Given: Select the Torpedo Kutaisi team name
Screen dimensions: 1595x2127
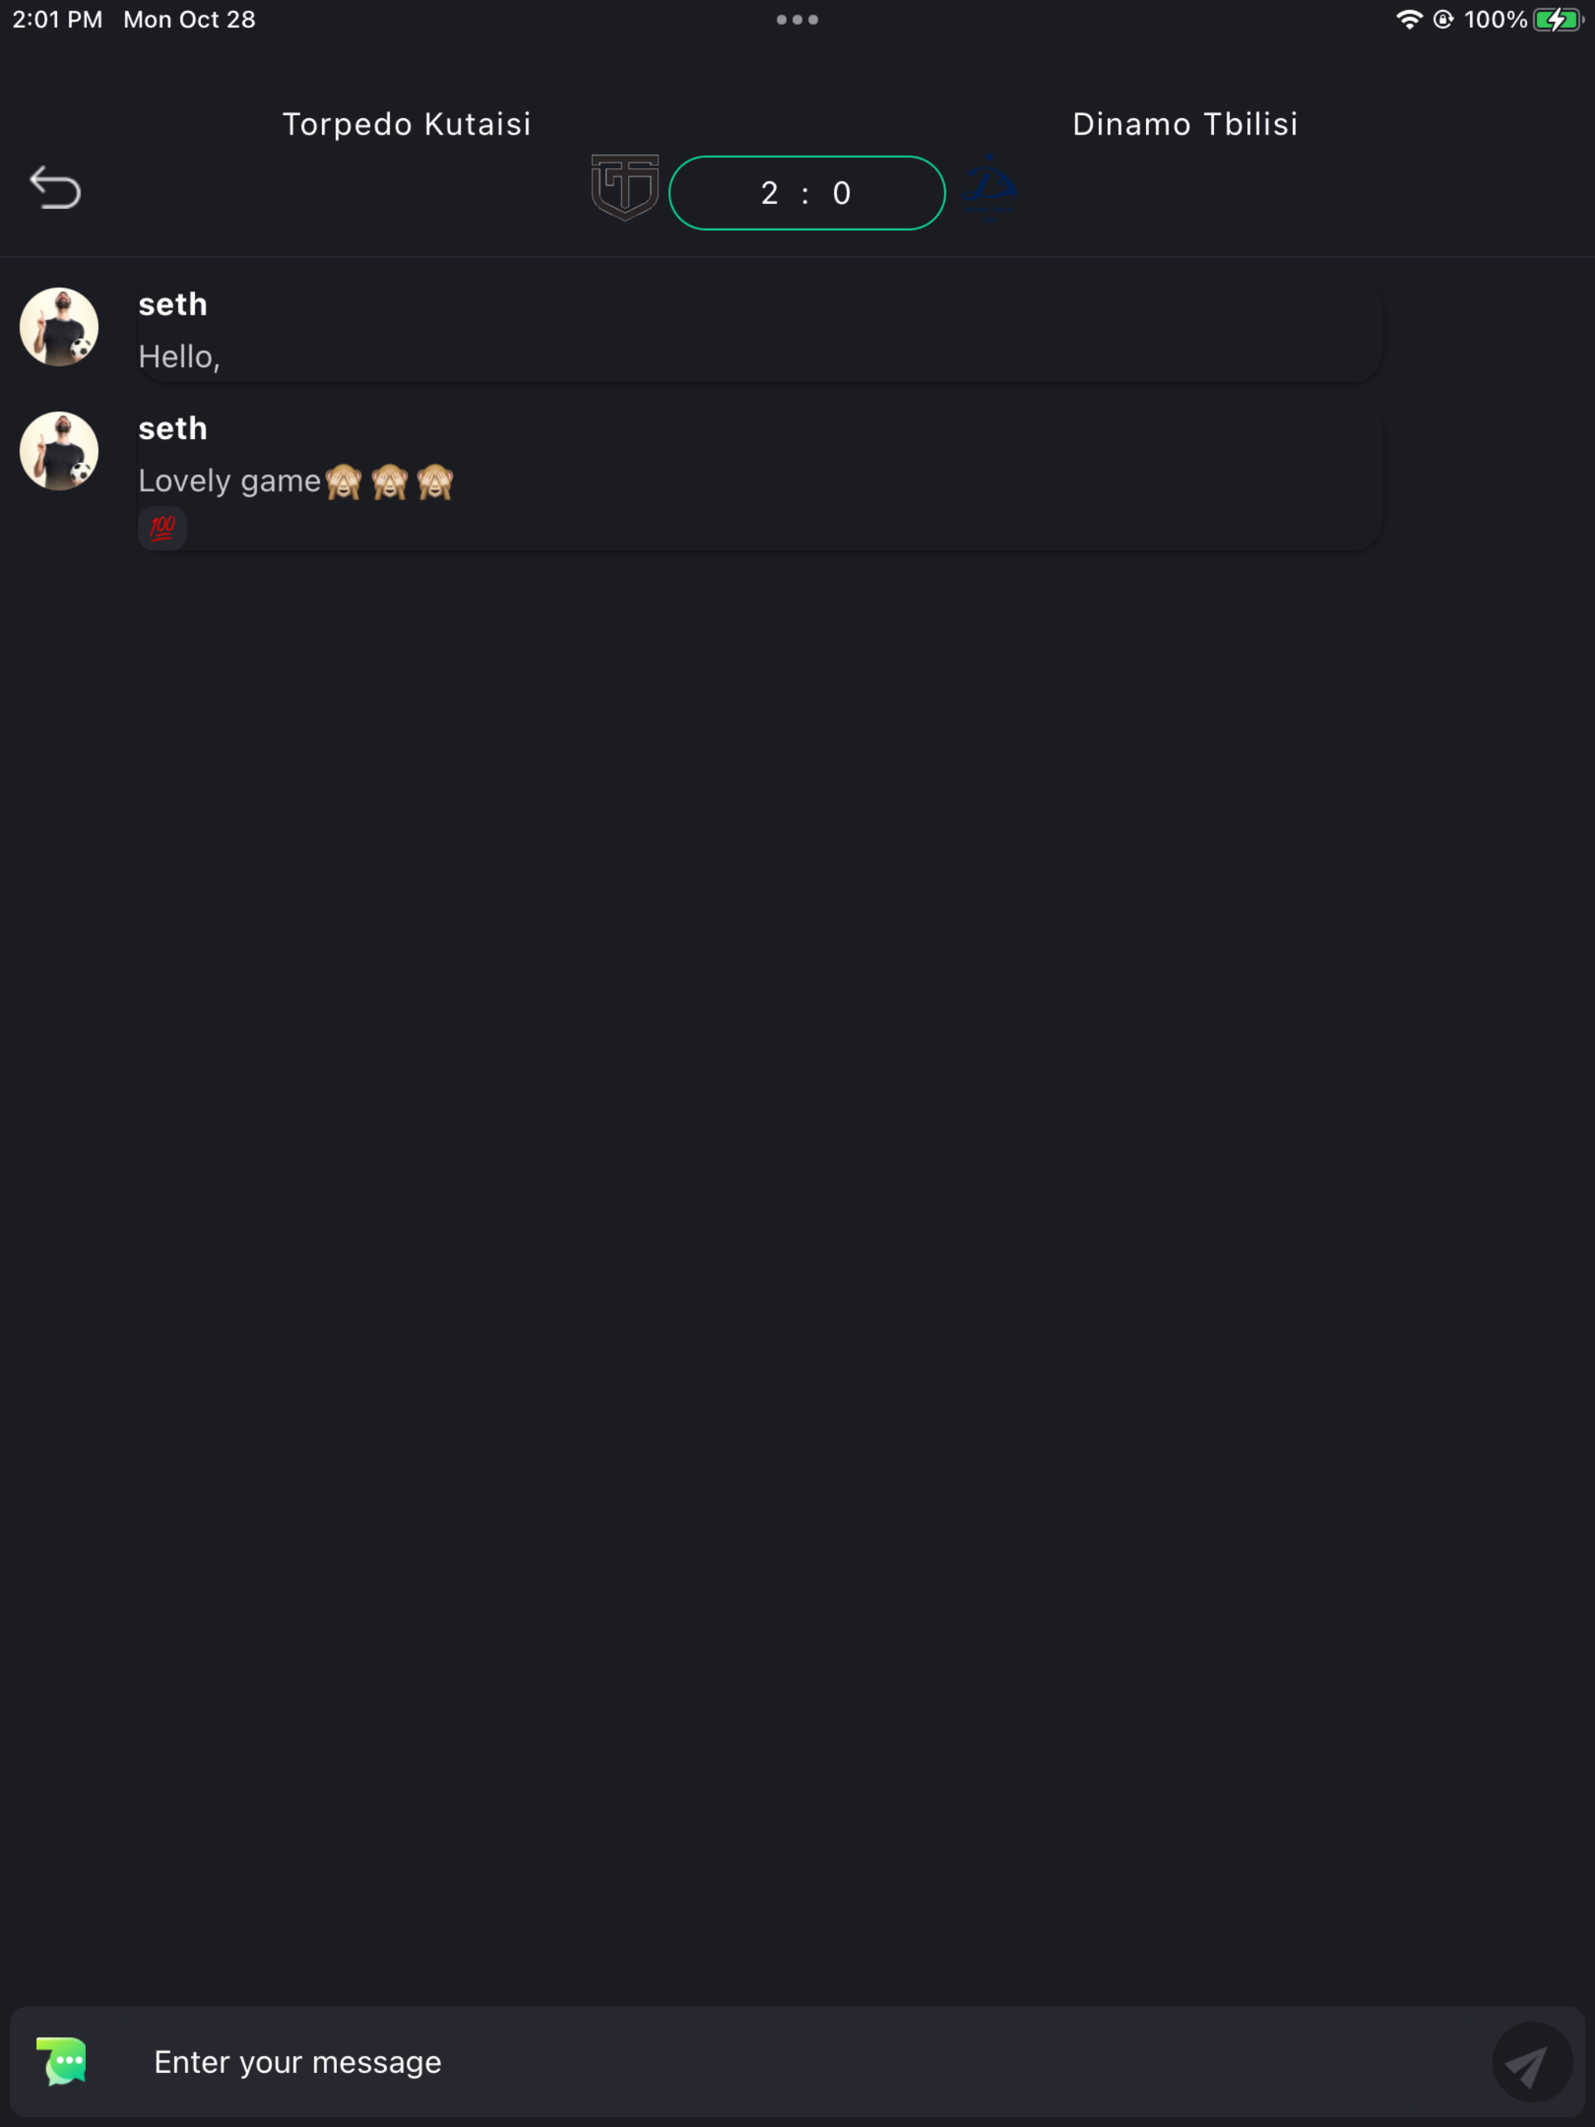Looking at the screenshot, I should point(406,124).
